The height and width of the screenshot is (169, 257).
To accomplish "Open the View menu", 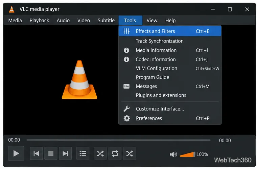I will [152, 21].
